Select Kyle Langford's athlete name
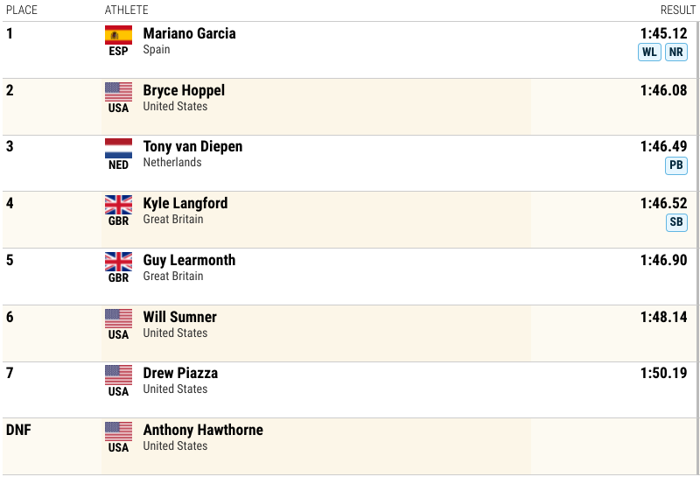The image size is (700, 491). coord(185,204)
